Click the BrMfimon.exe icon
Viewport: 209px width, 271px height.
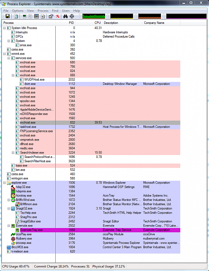pyautogui.click(x=17, y=204)
